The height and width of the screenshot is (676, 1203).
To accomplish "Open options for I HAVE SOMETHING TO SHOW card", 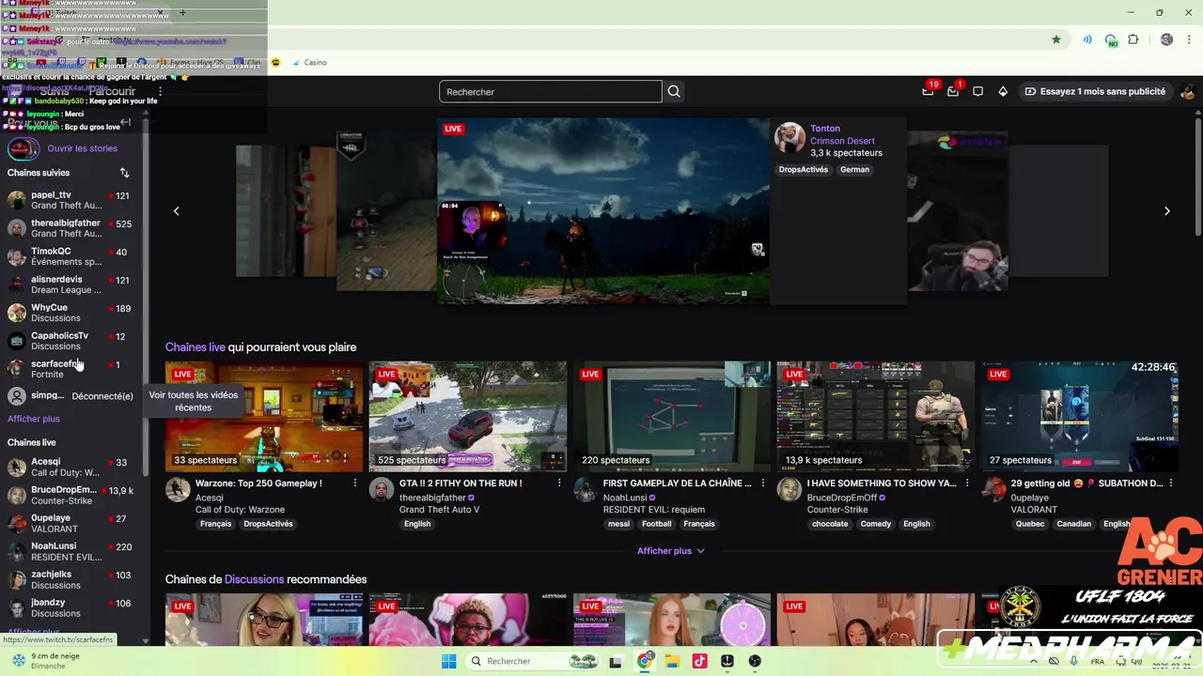I will point(967,483).
